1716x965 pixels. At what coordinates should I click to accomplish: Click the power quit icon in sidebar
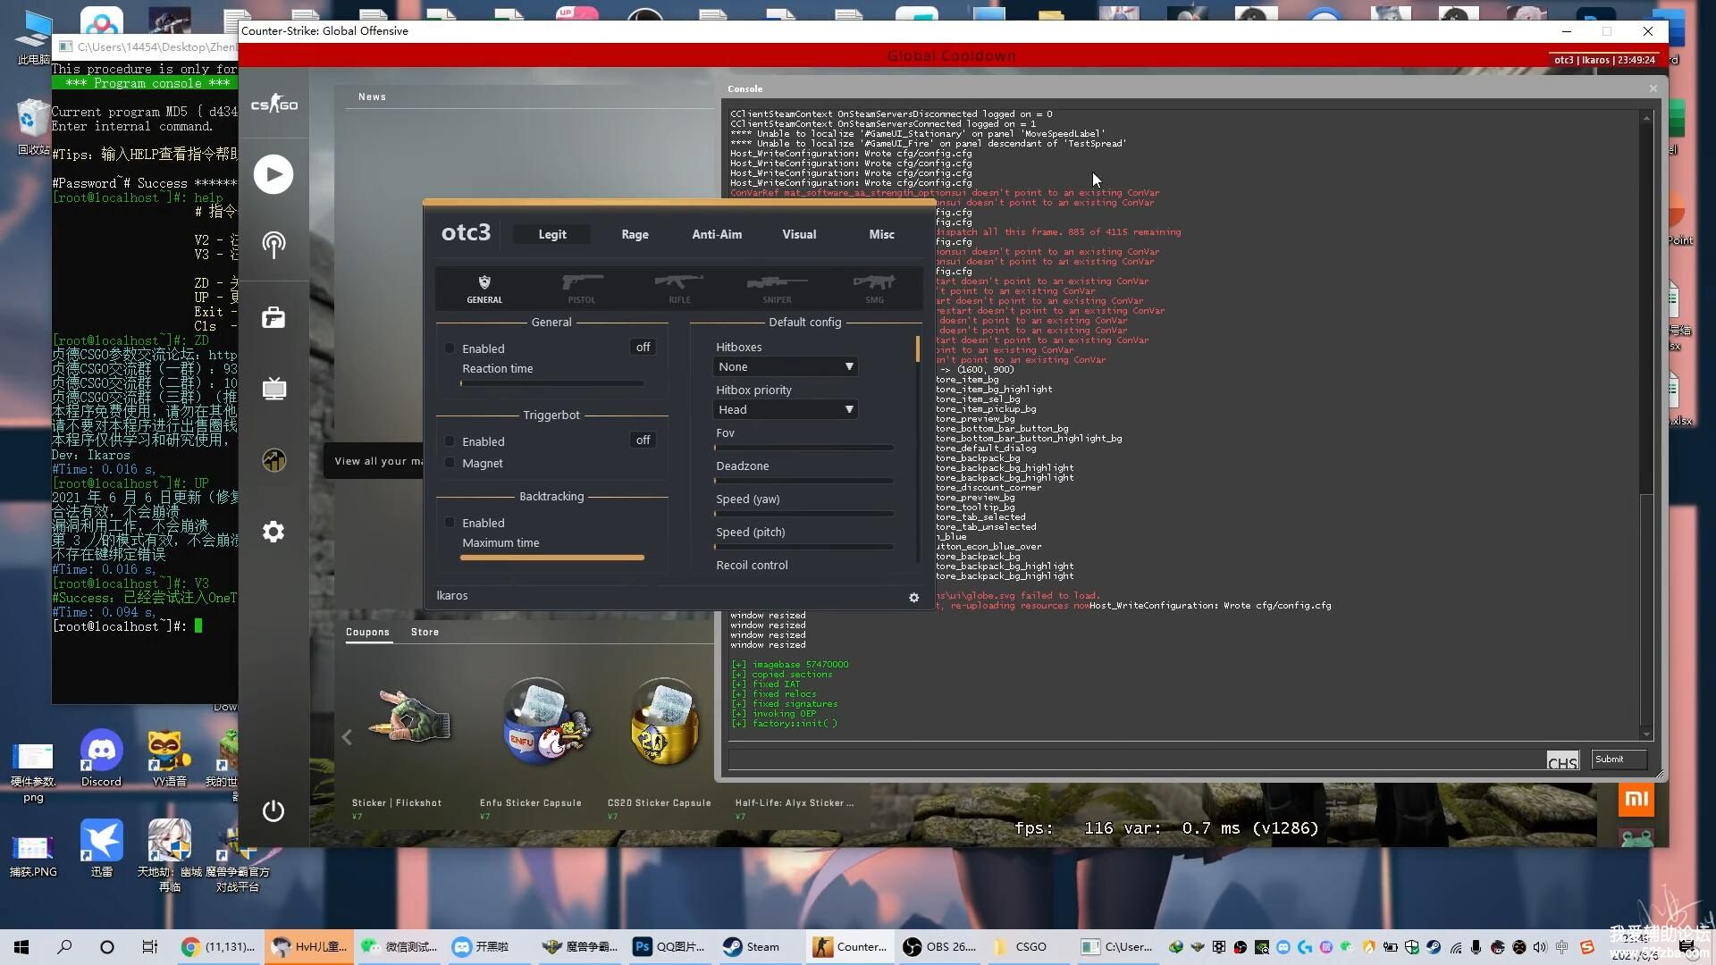click(x=273, y=810)
